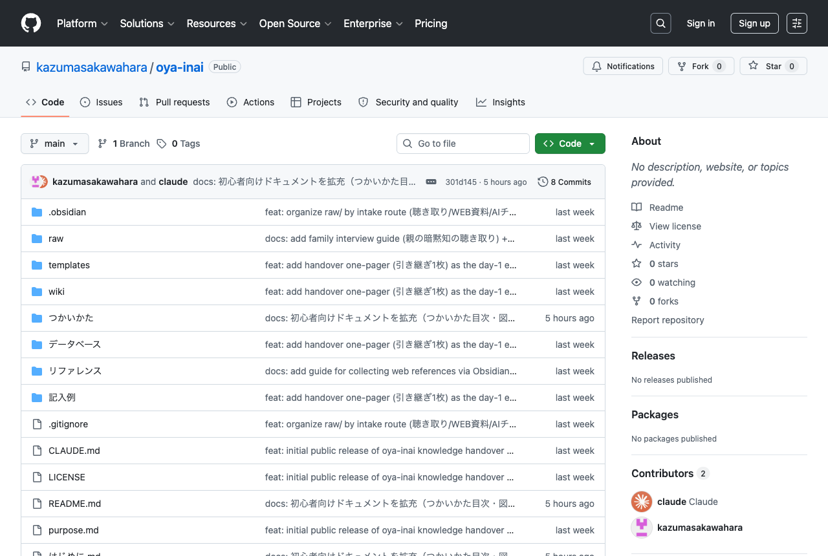Click Report repository link
The image size is (828, 556).
click(x=668, y=320)
